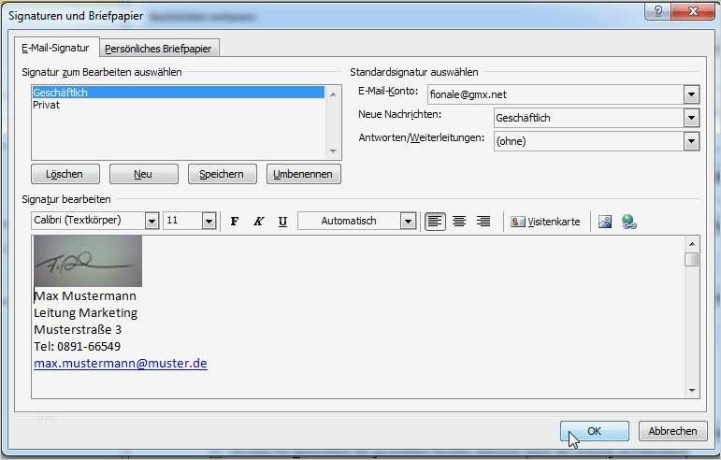The image size is (721, 460).
Task: Click the Abbrechen button
Action: pyautogui.click(x=672, y=431)
